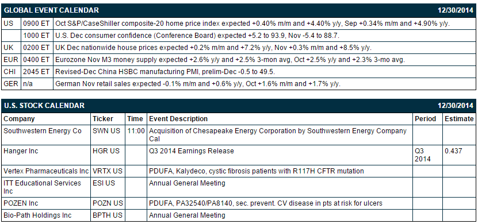The width and height of the screenshot is (478, 224).
Task: Select the POZEN Inc company cell
Action: (x=46, y=203)
